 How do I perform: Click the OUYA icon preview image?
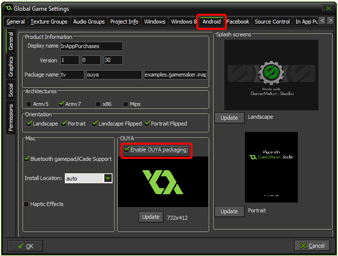click(163, 182)
